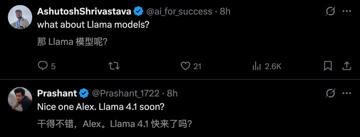
Task: Click Grok icon on the Llama models tweet
Action: pyautogui.click(x=330, y=11)
